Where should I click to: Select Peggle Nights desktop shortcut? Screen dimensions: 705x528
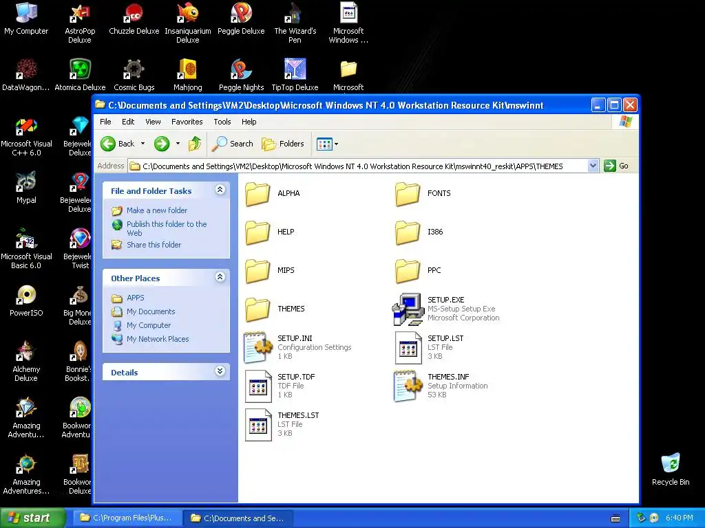[241, 74]
